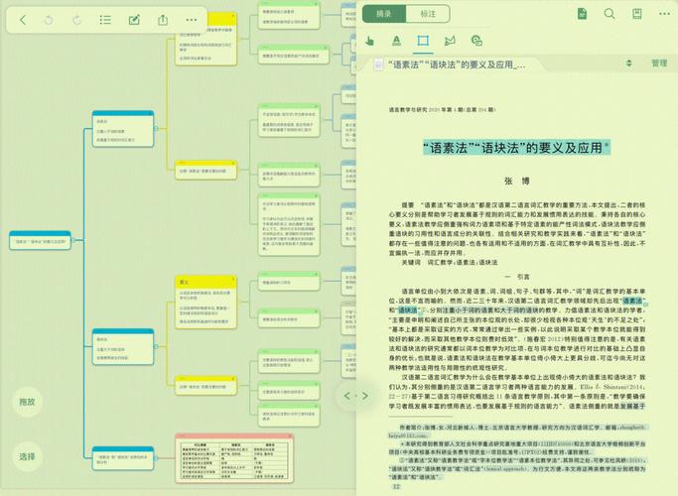Click the 一 引言 section heading
The width and height of the screenshot is (678, 496).
pos(517,277)
